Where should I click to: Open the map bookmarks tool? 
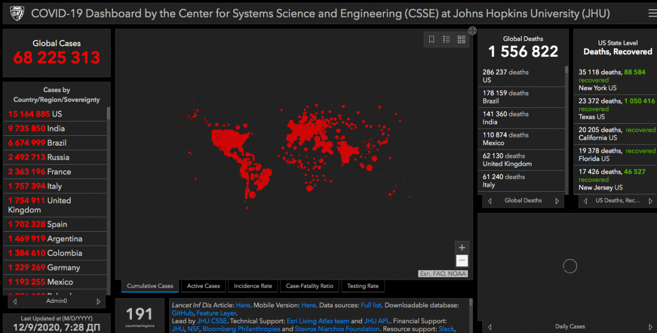[x=431, y=39]
